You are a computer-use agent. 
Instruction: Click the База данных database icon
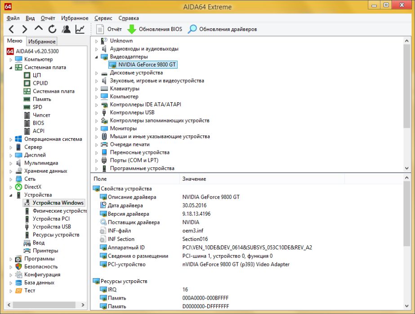(x=18, y=282)
